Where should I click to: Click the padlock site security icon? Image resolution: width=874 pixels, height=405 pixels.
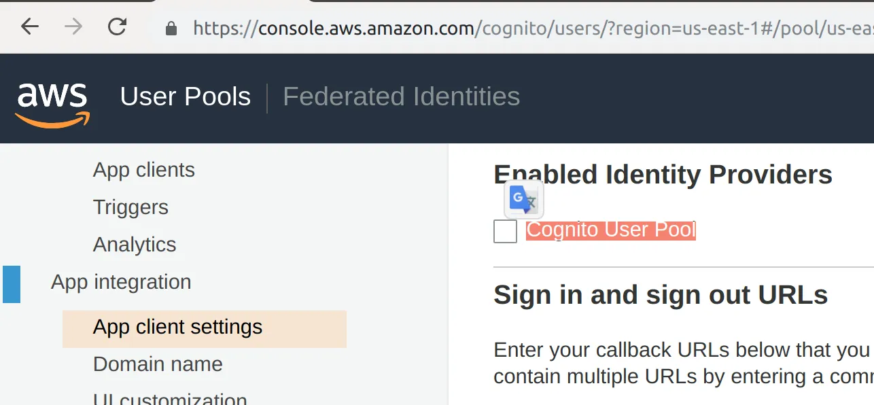(x=171, y=29)
